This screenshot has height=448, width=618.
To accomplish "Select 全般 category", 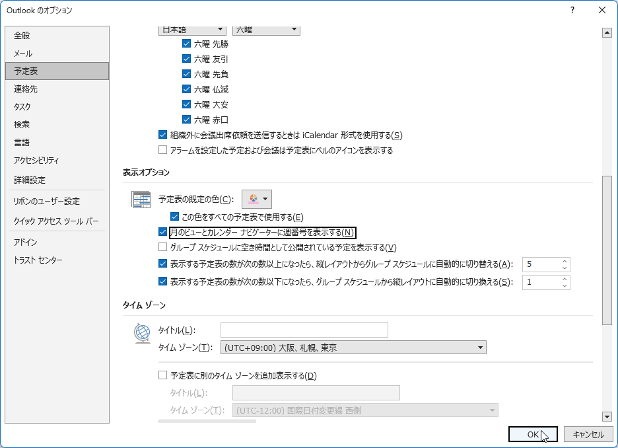I will pyautogui.click(x=57, y=36).
